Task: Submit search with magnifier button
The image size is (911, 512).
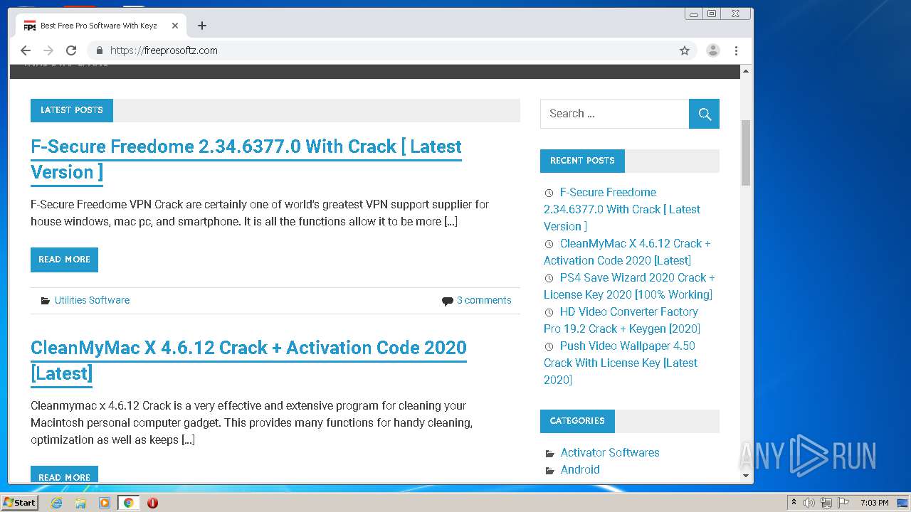Action: coord(704,114)
